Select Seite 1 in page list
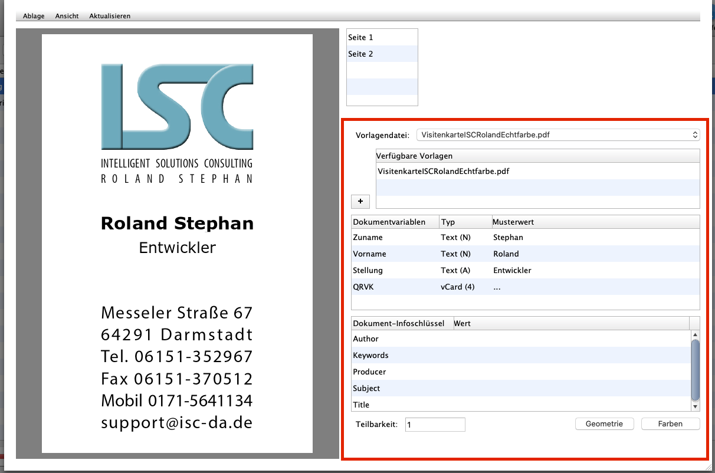 tap(382, 37)
